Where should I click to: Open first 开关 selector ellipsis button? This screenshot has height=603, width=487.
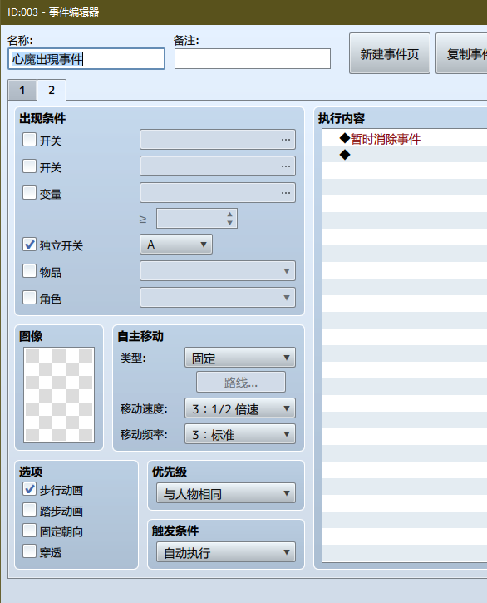[285, 140]
